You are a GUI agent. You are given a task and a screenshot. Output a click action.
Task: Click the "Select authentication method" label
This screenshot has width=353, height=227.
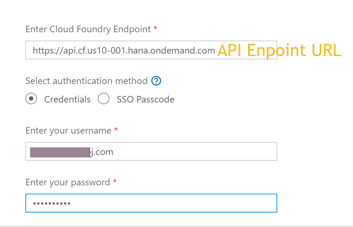pos(86,81)
